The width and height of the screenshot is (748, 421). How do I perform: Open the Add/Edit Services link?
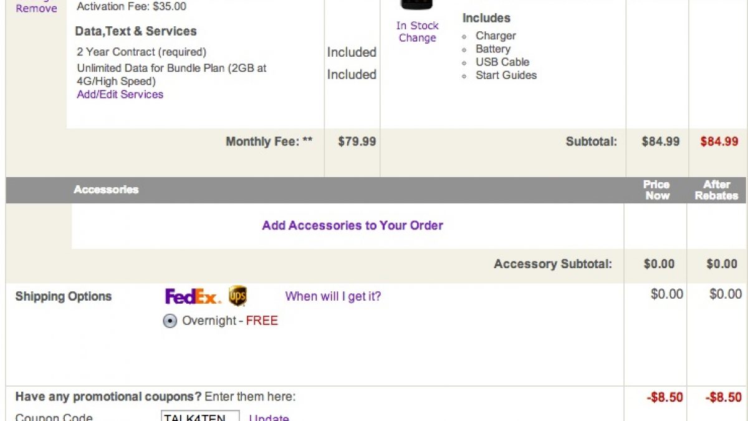pos(120,94)
